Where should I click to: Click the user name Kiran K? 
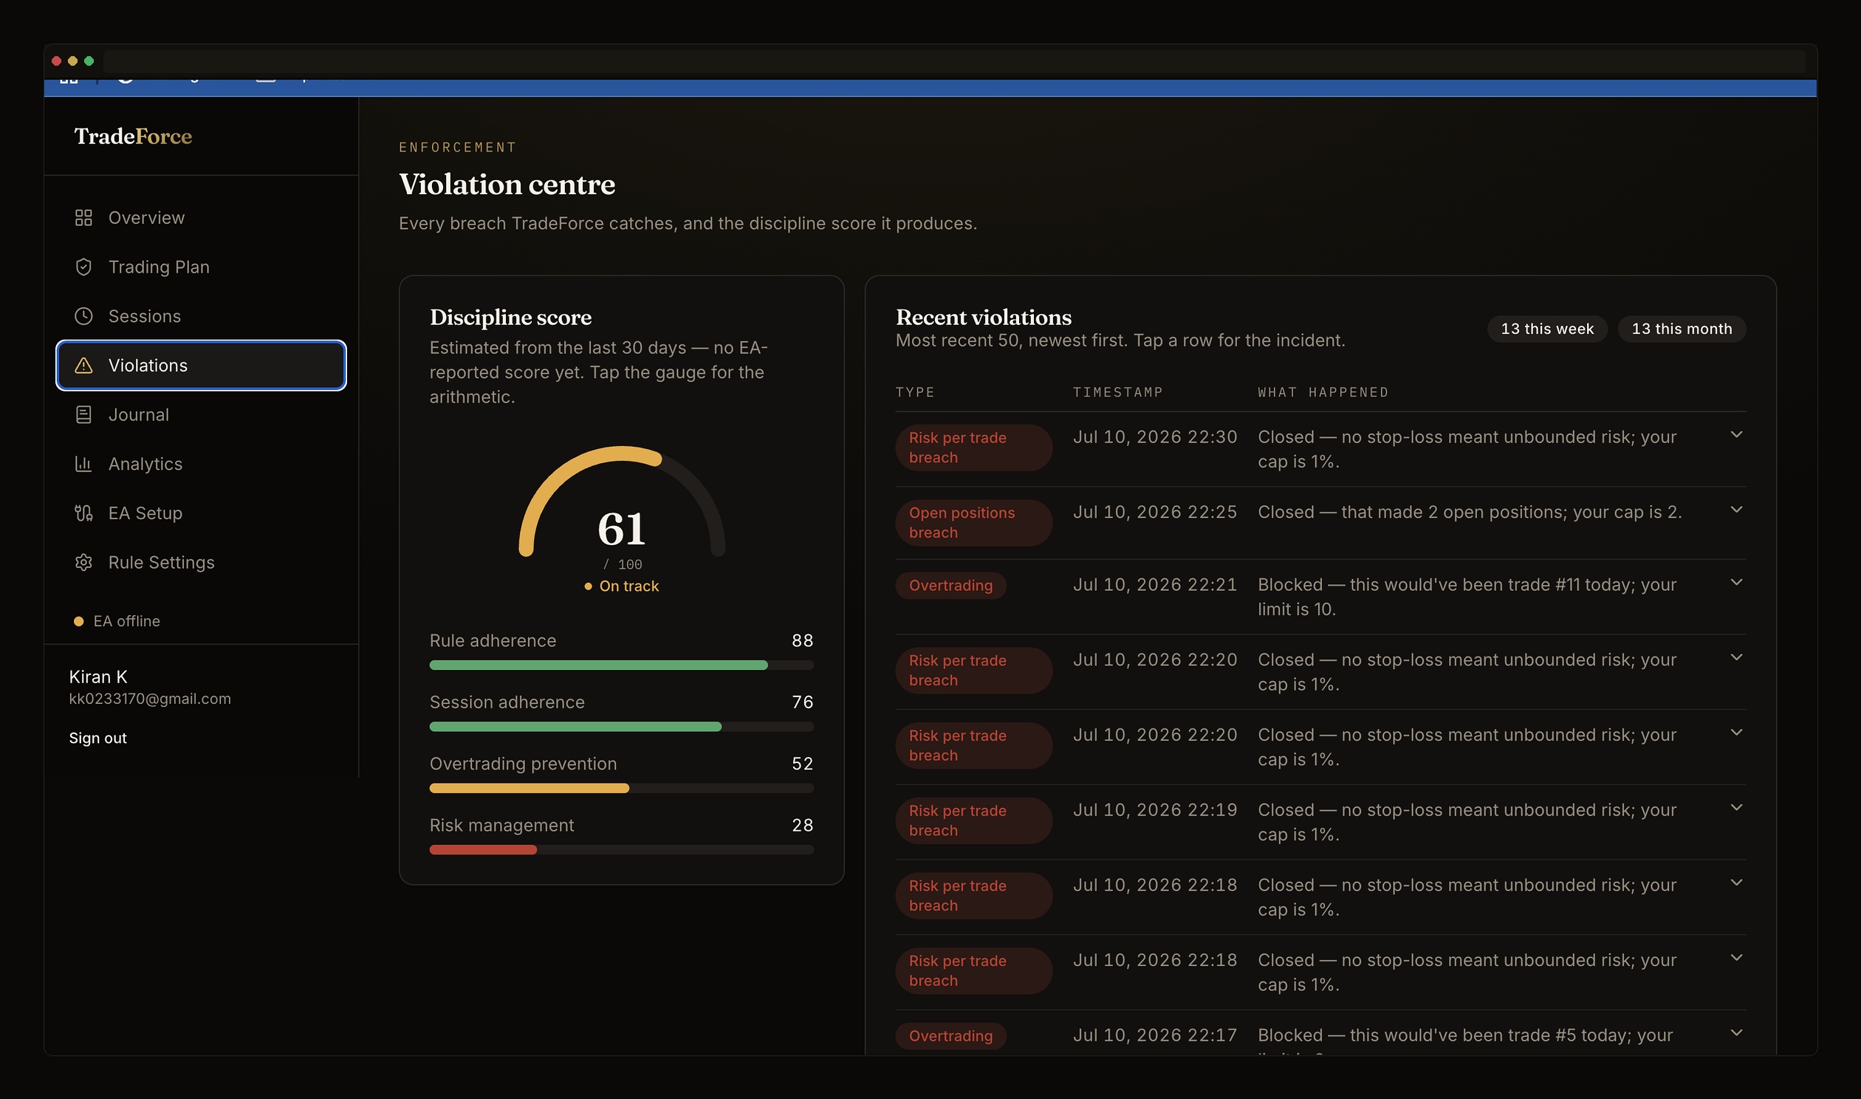tap(98, 677)
